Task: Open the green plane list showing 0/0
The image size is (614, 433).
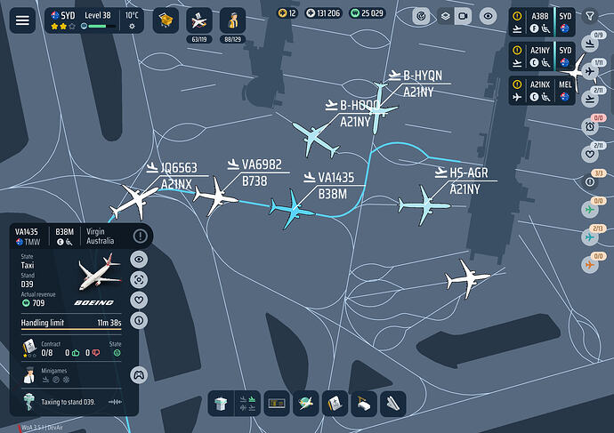Action: click(x=590, y=210)
